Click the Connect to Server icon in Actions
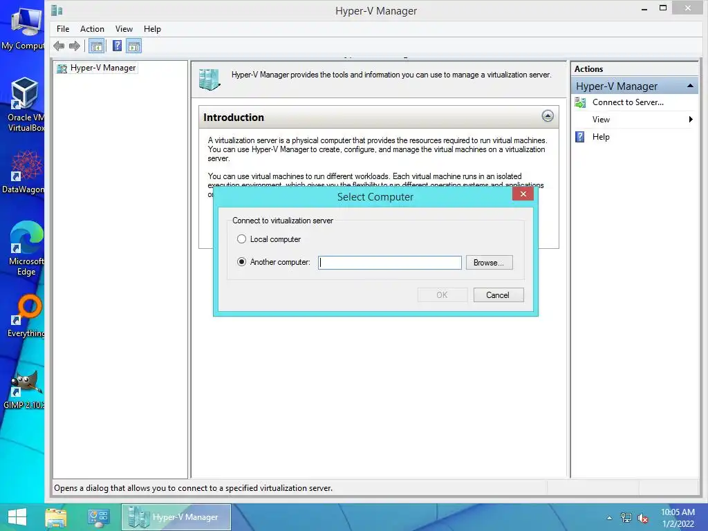708x531 pixels. [x=580, y=102]
